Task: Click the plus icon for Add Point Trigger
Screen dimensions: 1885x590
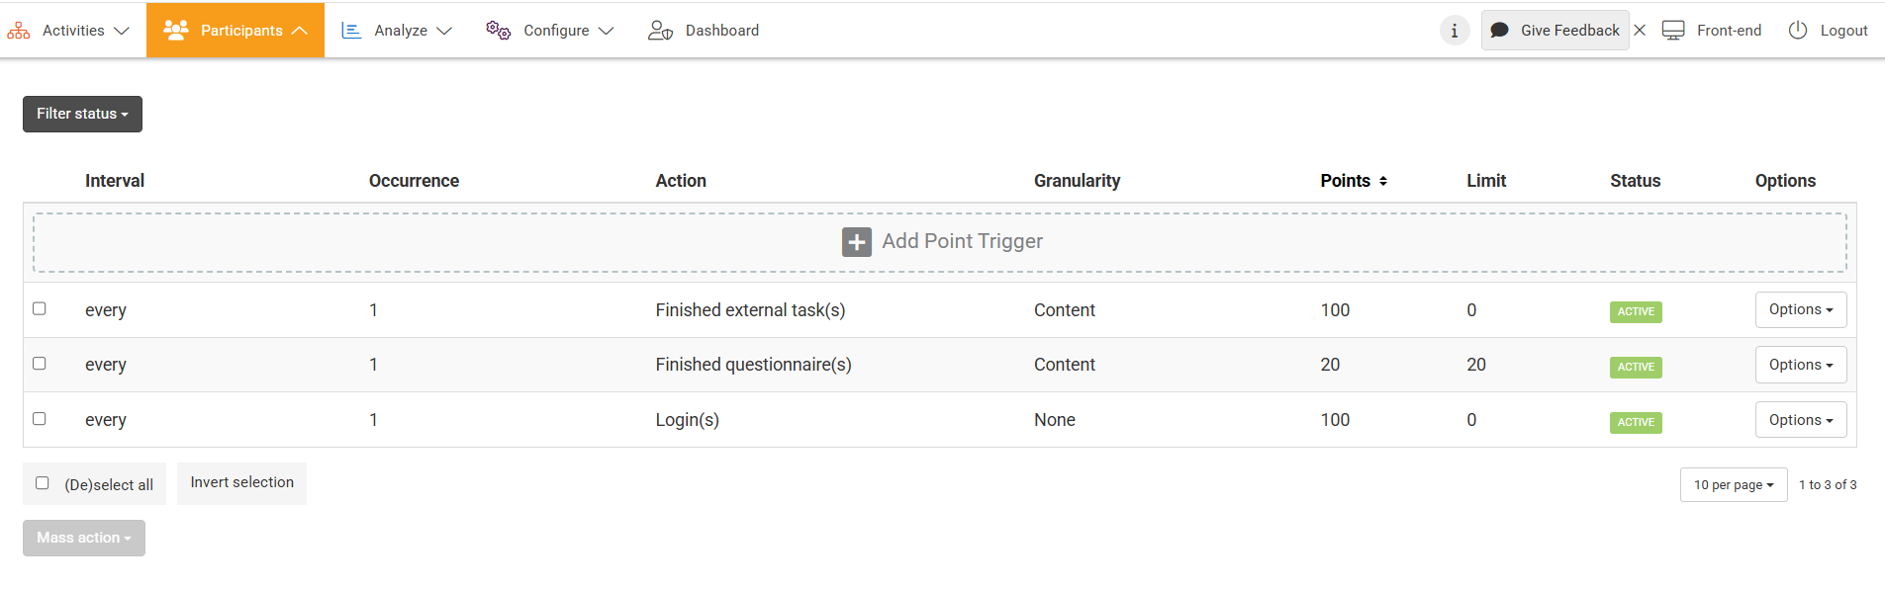Action: tap(857, 242)
